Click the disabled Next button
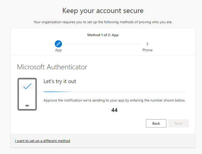Screen dimensions: 202x154 pos(179,123)
